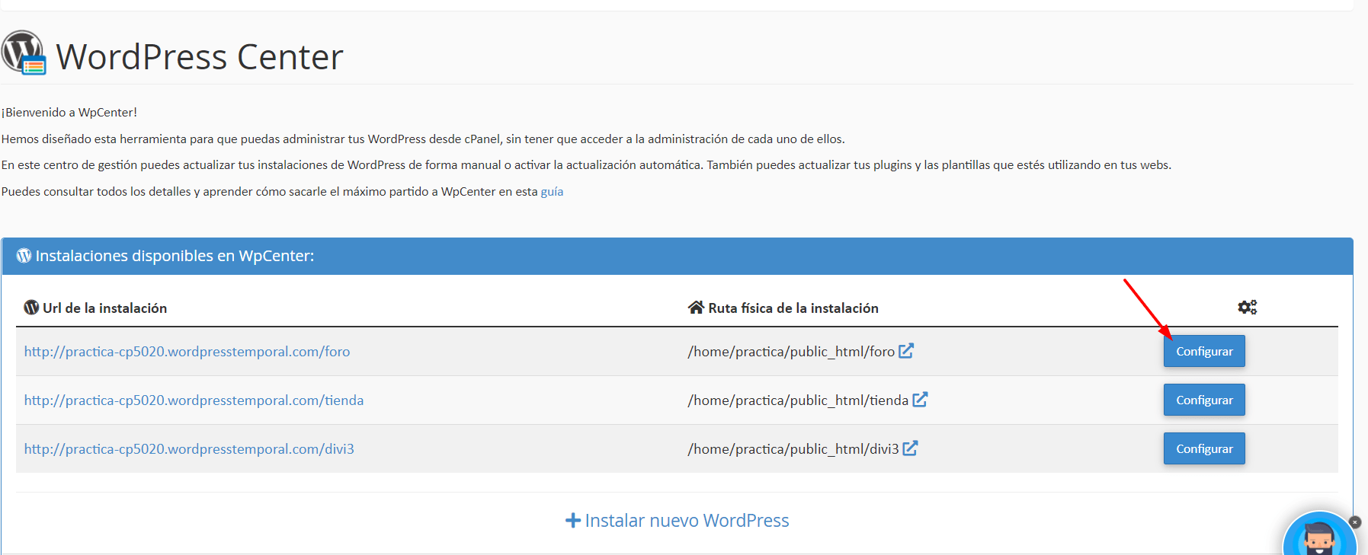Screen dimensions: 1368x555
Task: Select path text /home/practica/public_html/foro
Action: [x=791, y=352]
